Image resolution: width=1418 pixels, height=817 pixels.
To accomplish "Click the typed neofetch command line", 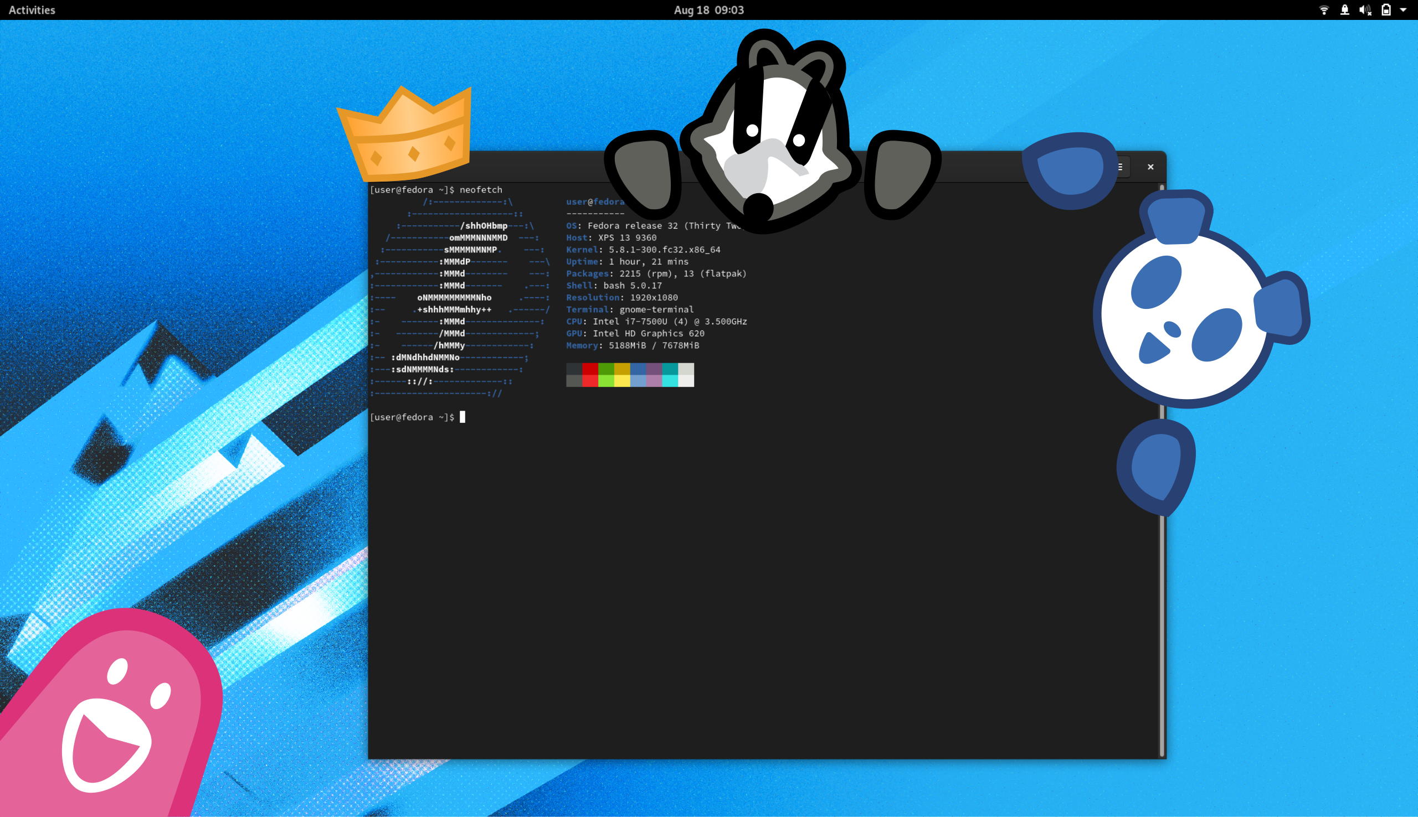I will pyautogui.click(x=435, y=190).
